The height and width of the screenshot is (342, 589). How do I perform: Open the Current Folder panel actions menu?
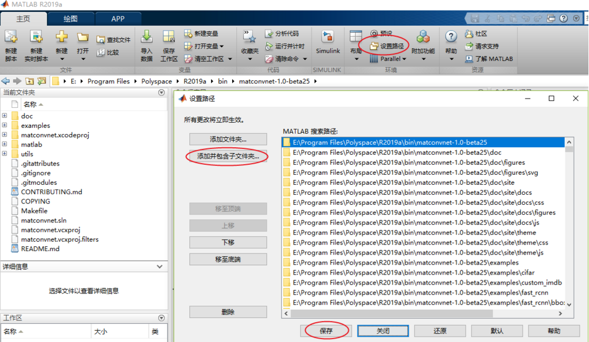[162, 92]
